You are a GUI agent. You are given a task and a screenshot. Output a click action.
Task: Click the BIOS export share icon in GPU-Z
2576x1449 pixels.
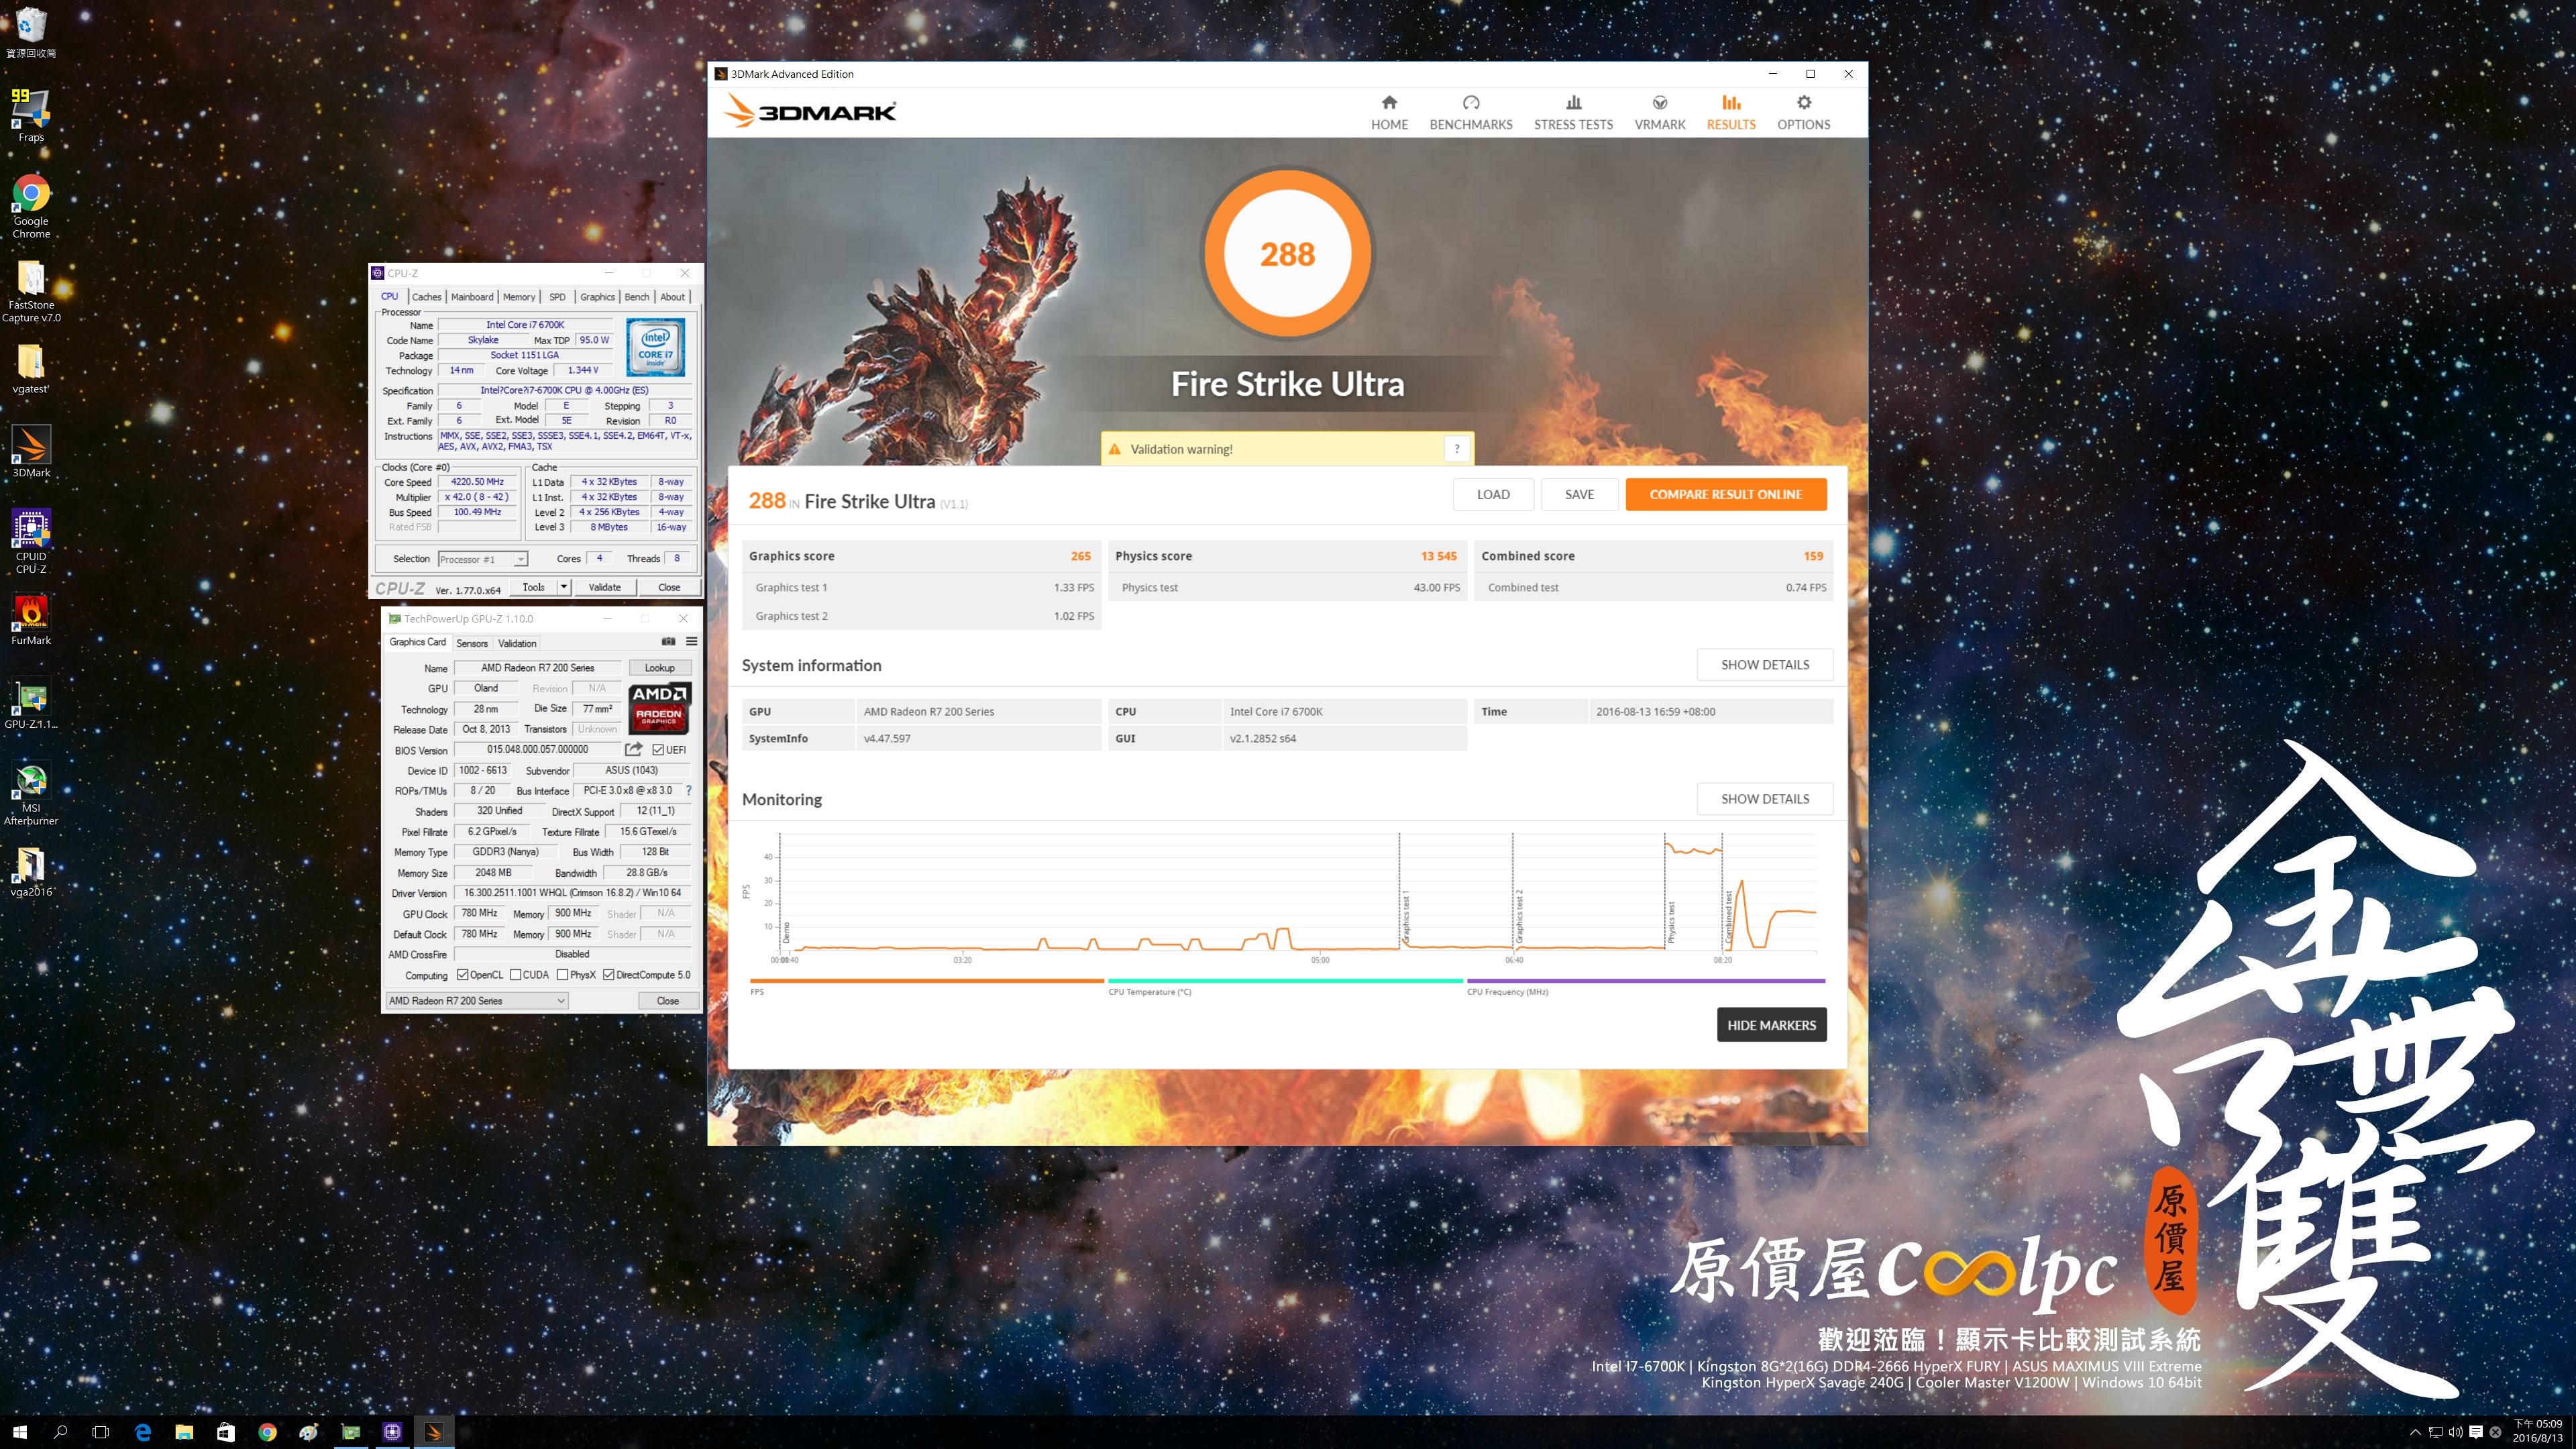pyautogui.click(x=633, y=749)
